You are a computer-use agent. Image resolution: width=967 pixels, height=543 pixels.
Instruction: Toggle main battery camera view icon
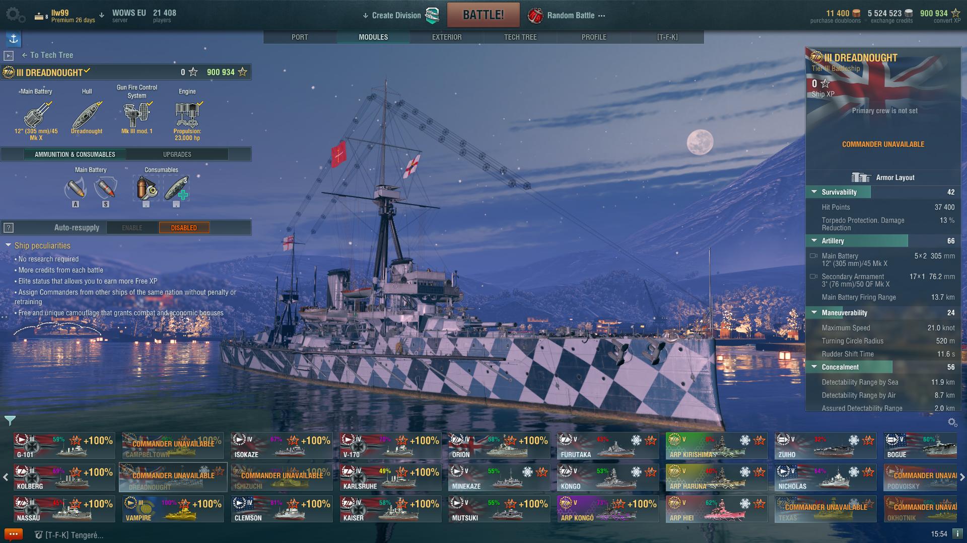tap(813, 256)
